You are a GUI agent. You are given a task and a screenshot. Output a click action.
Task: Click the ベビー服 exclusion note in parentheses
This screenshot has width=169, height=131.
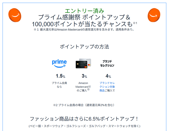[84, 126]
